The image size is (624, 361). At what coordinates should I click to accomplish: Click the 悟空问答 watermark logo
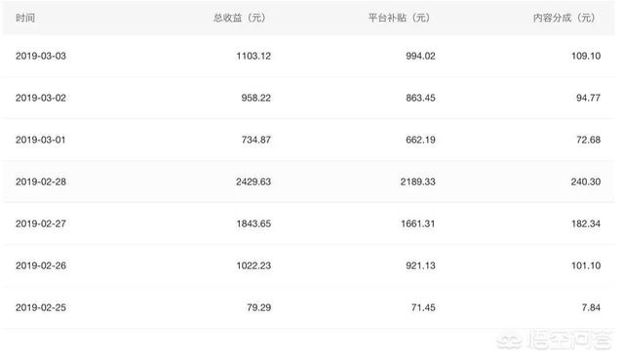555,341
